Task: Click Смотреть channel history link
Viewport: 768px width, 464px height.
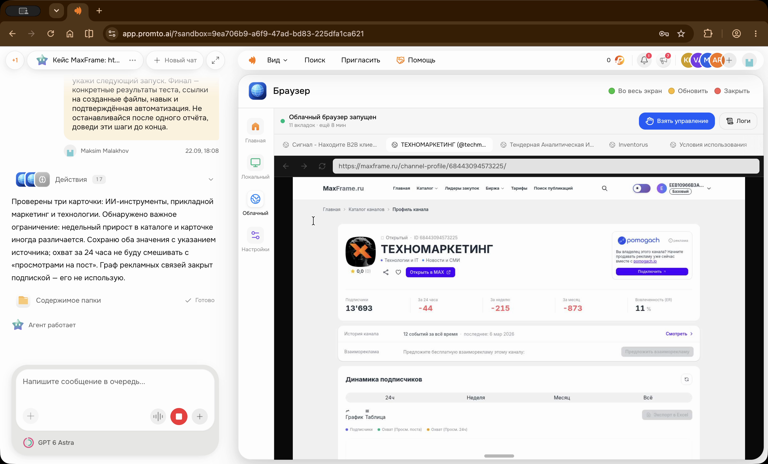Action: pos(679,334)
